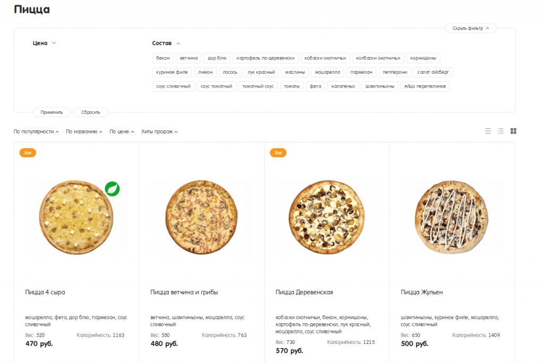Screen dimensions: 544x363
Task: Collapse the Состав filter section
Action: coord(166,43)
